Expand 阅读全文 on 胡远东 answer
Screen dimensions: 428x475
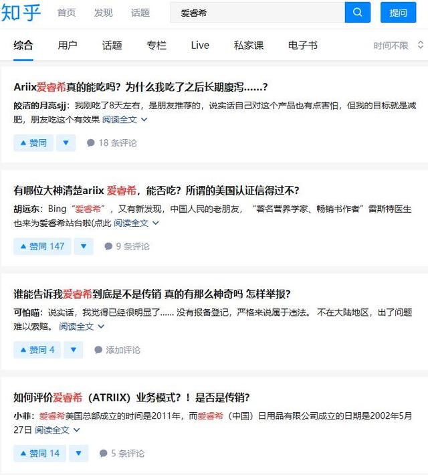136,223
